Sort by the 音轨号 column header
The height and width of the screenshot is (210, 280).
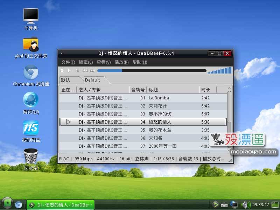[x=138, y=90]
